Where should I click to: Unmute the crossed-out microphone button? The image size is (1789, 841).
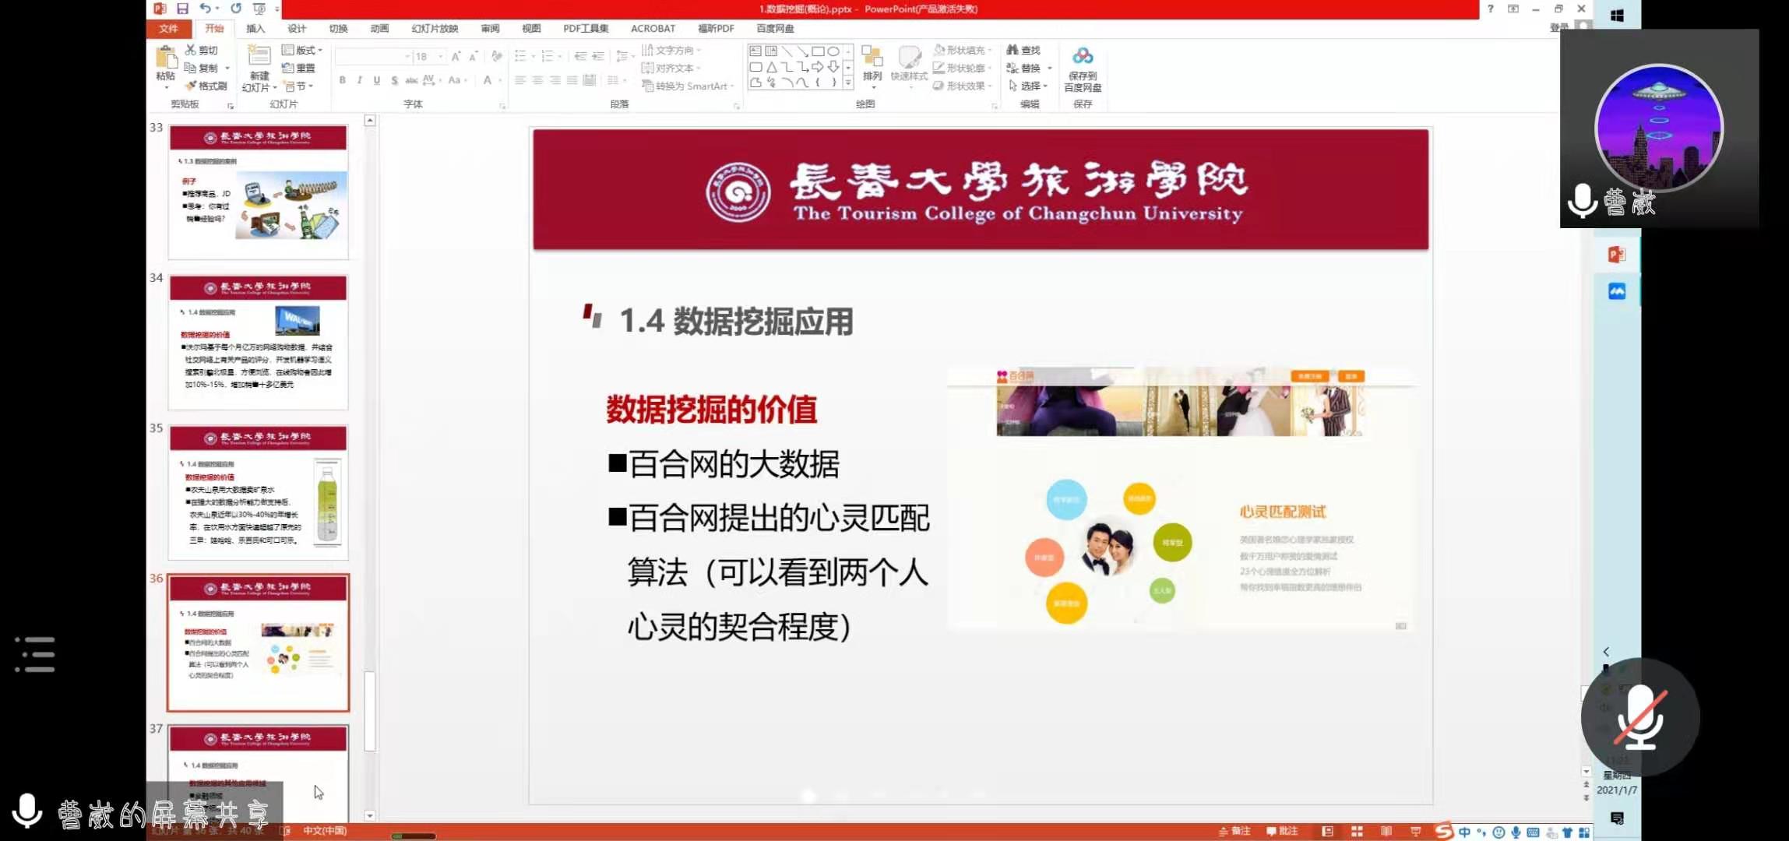coord(1639,716)
